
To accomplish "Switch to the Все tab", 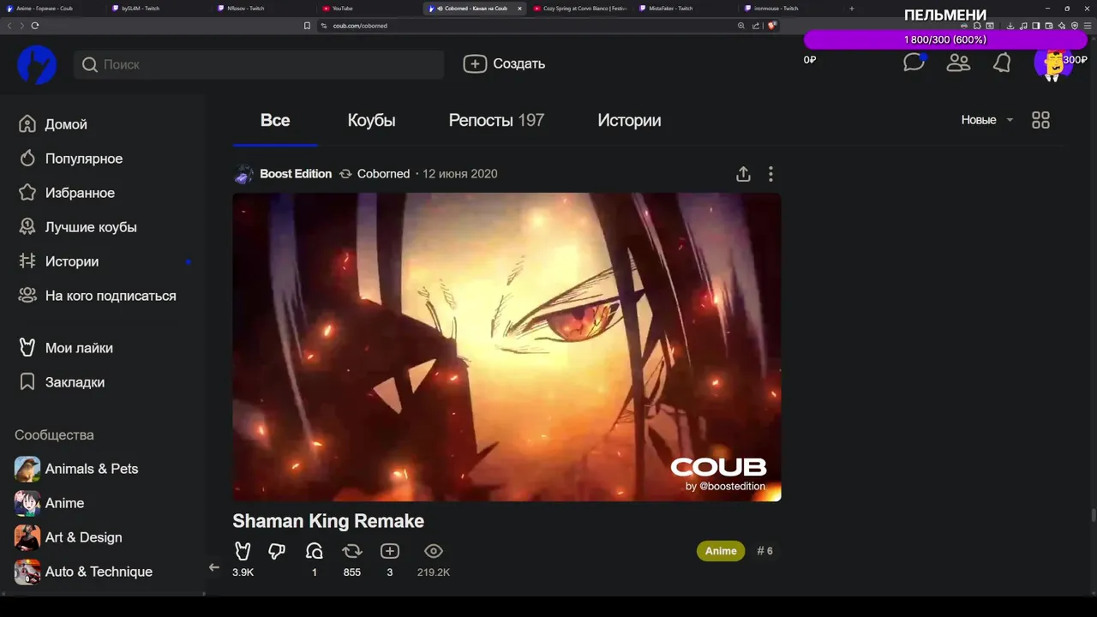I will pyautogui.click(x=275, y=121).
